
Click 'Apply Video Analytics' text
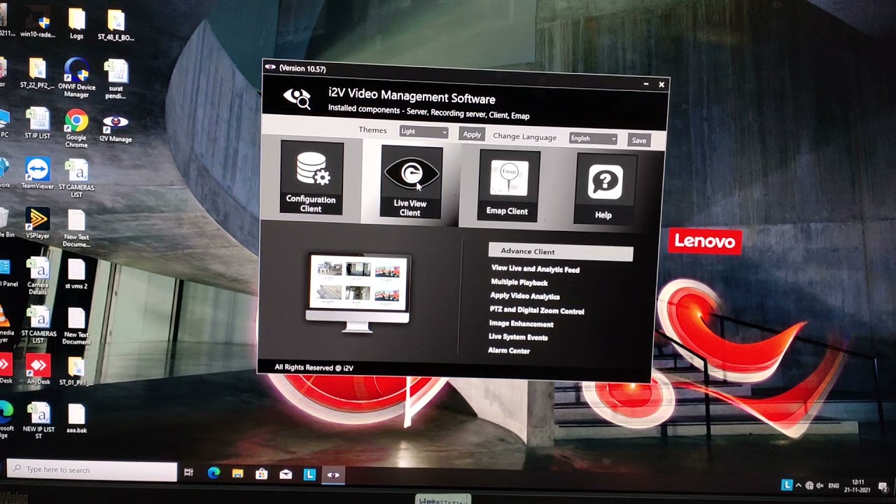[525, 296]
